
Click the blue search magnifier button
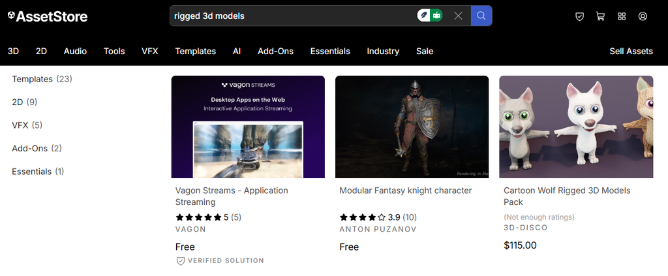(x=481, y=16)
